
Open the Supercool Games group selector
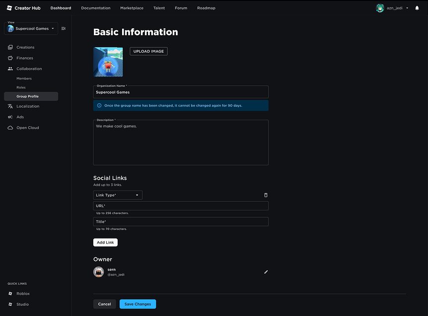pyautogui.click(x=31, y=29)
